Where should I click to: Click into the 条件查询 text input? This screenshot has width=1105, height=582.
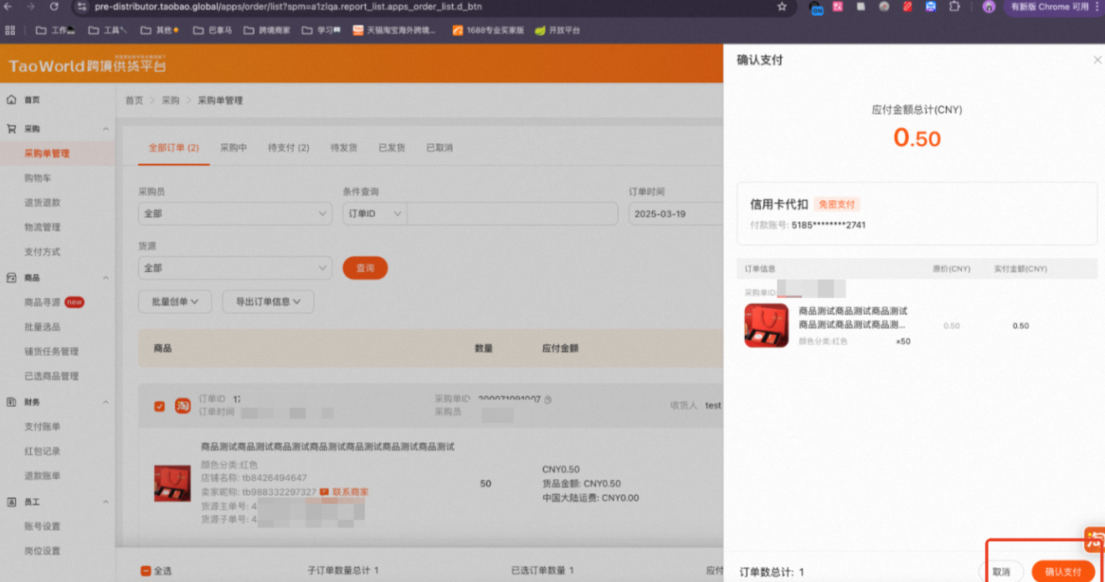[x=511, y=214]
